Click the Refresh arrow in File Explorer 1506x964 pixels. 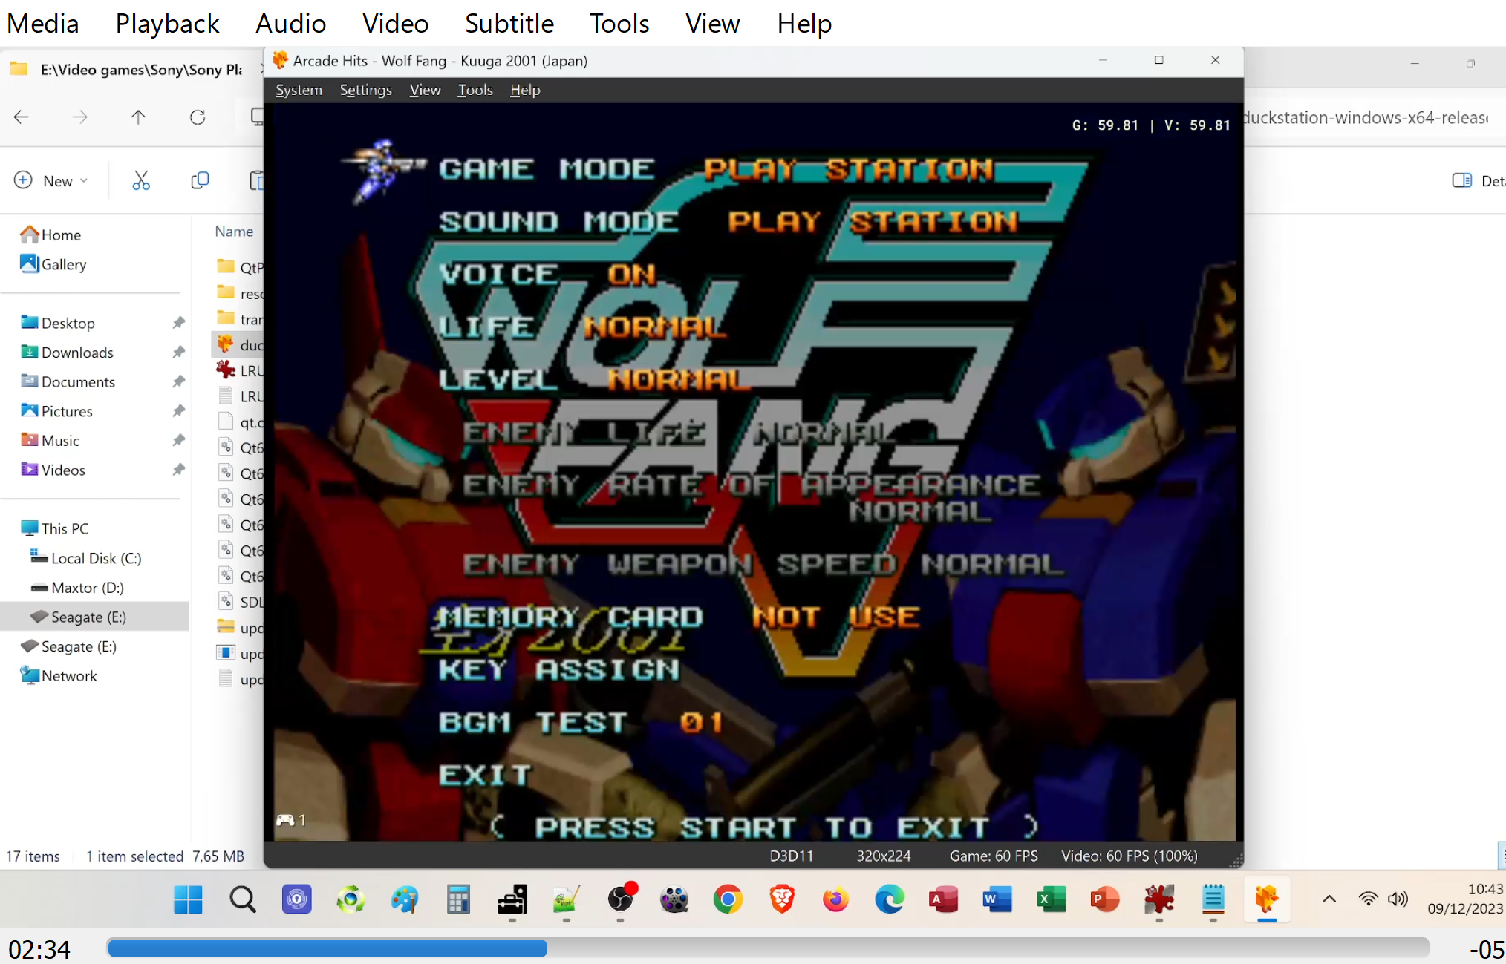coord(197,117)
